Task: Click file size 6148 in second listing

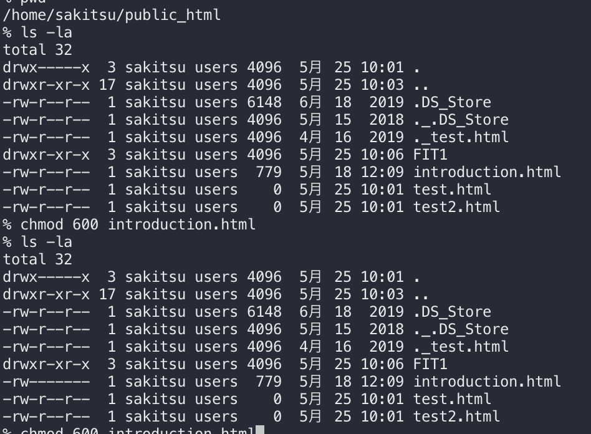Action: [x=264, y=311]
